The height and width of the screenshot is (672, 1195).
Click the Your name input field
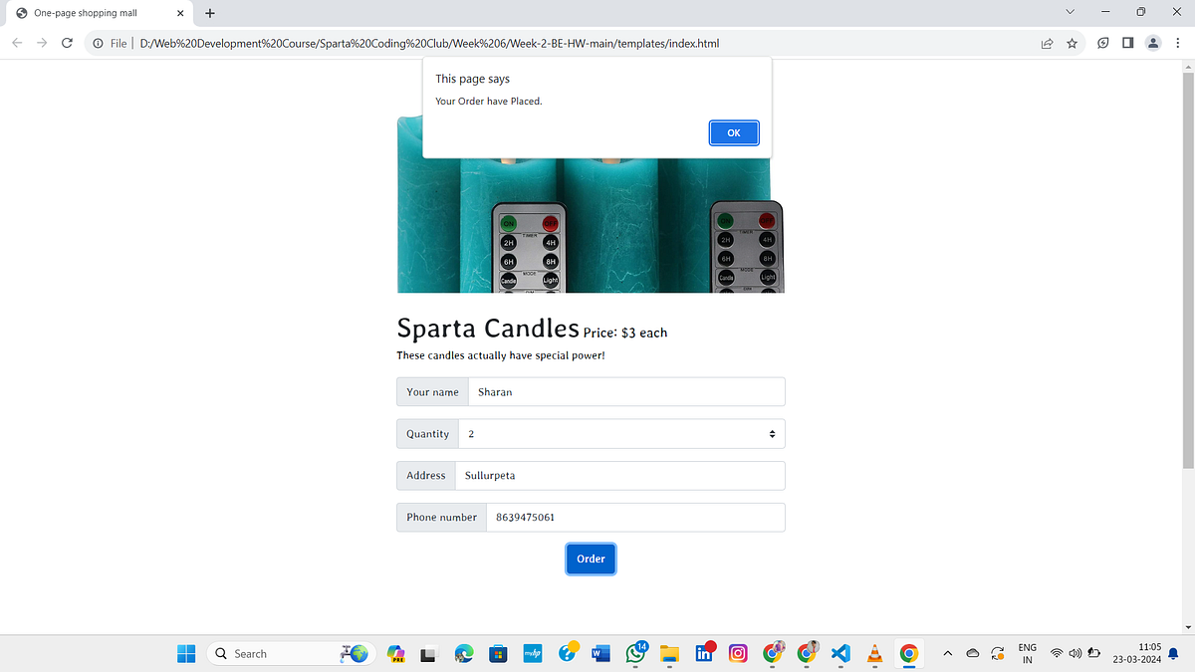coord(625,391)
